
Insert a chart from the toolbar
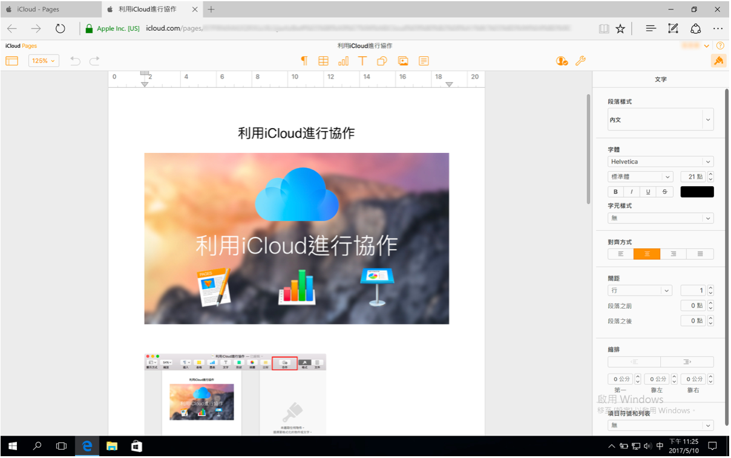[x=343, y=61]
